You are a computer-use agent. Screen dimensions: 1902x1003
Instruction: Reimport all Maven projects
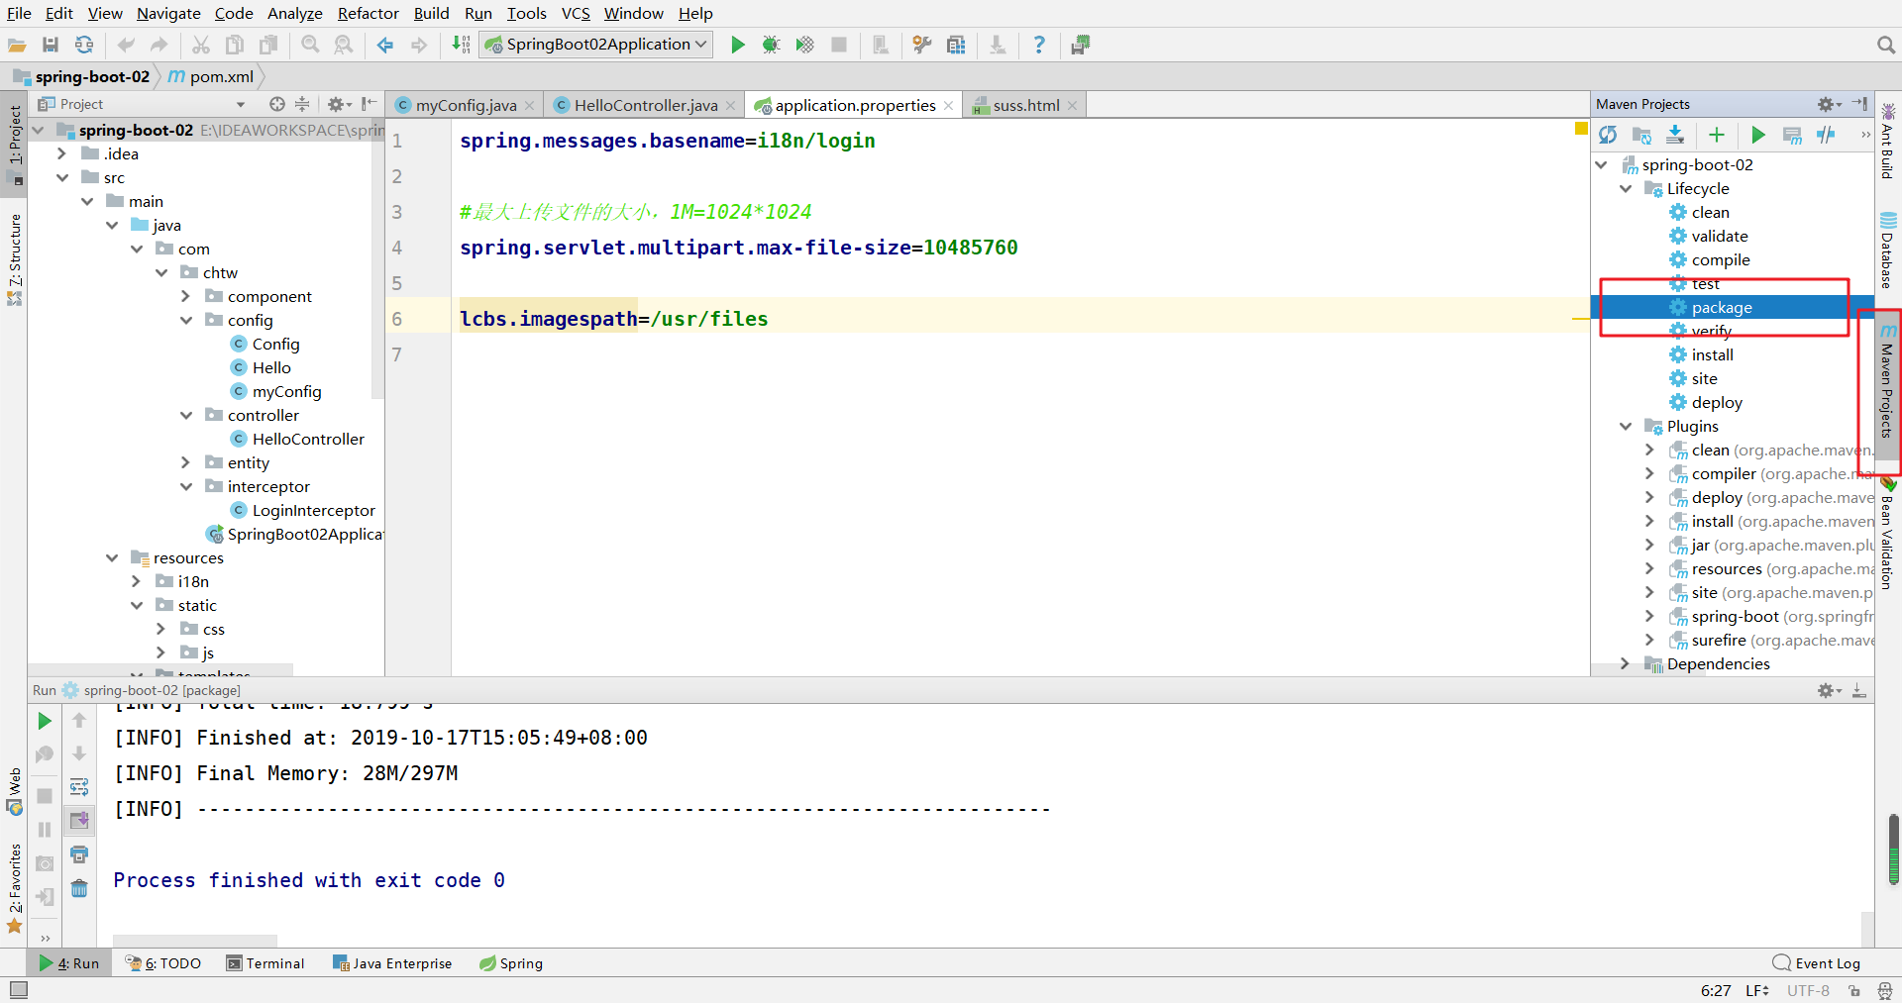coord(1608,136)
